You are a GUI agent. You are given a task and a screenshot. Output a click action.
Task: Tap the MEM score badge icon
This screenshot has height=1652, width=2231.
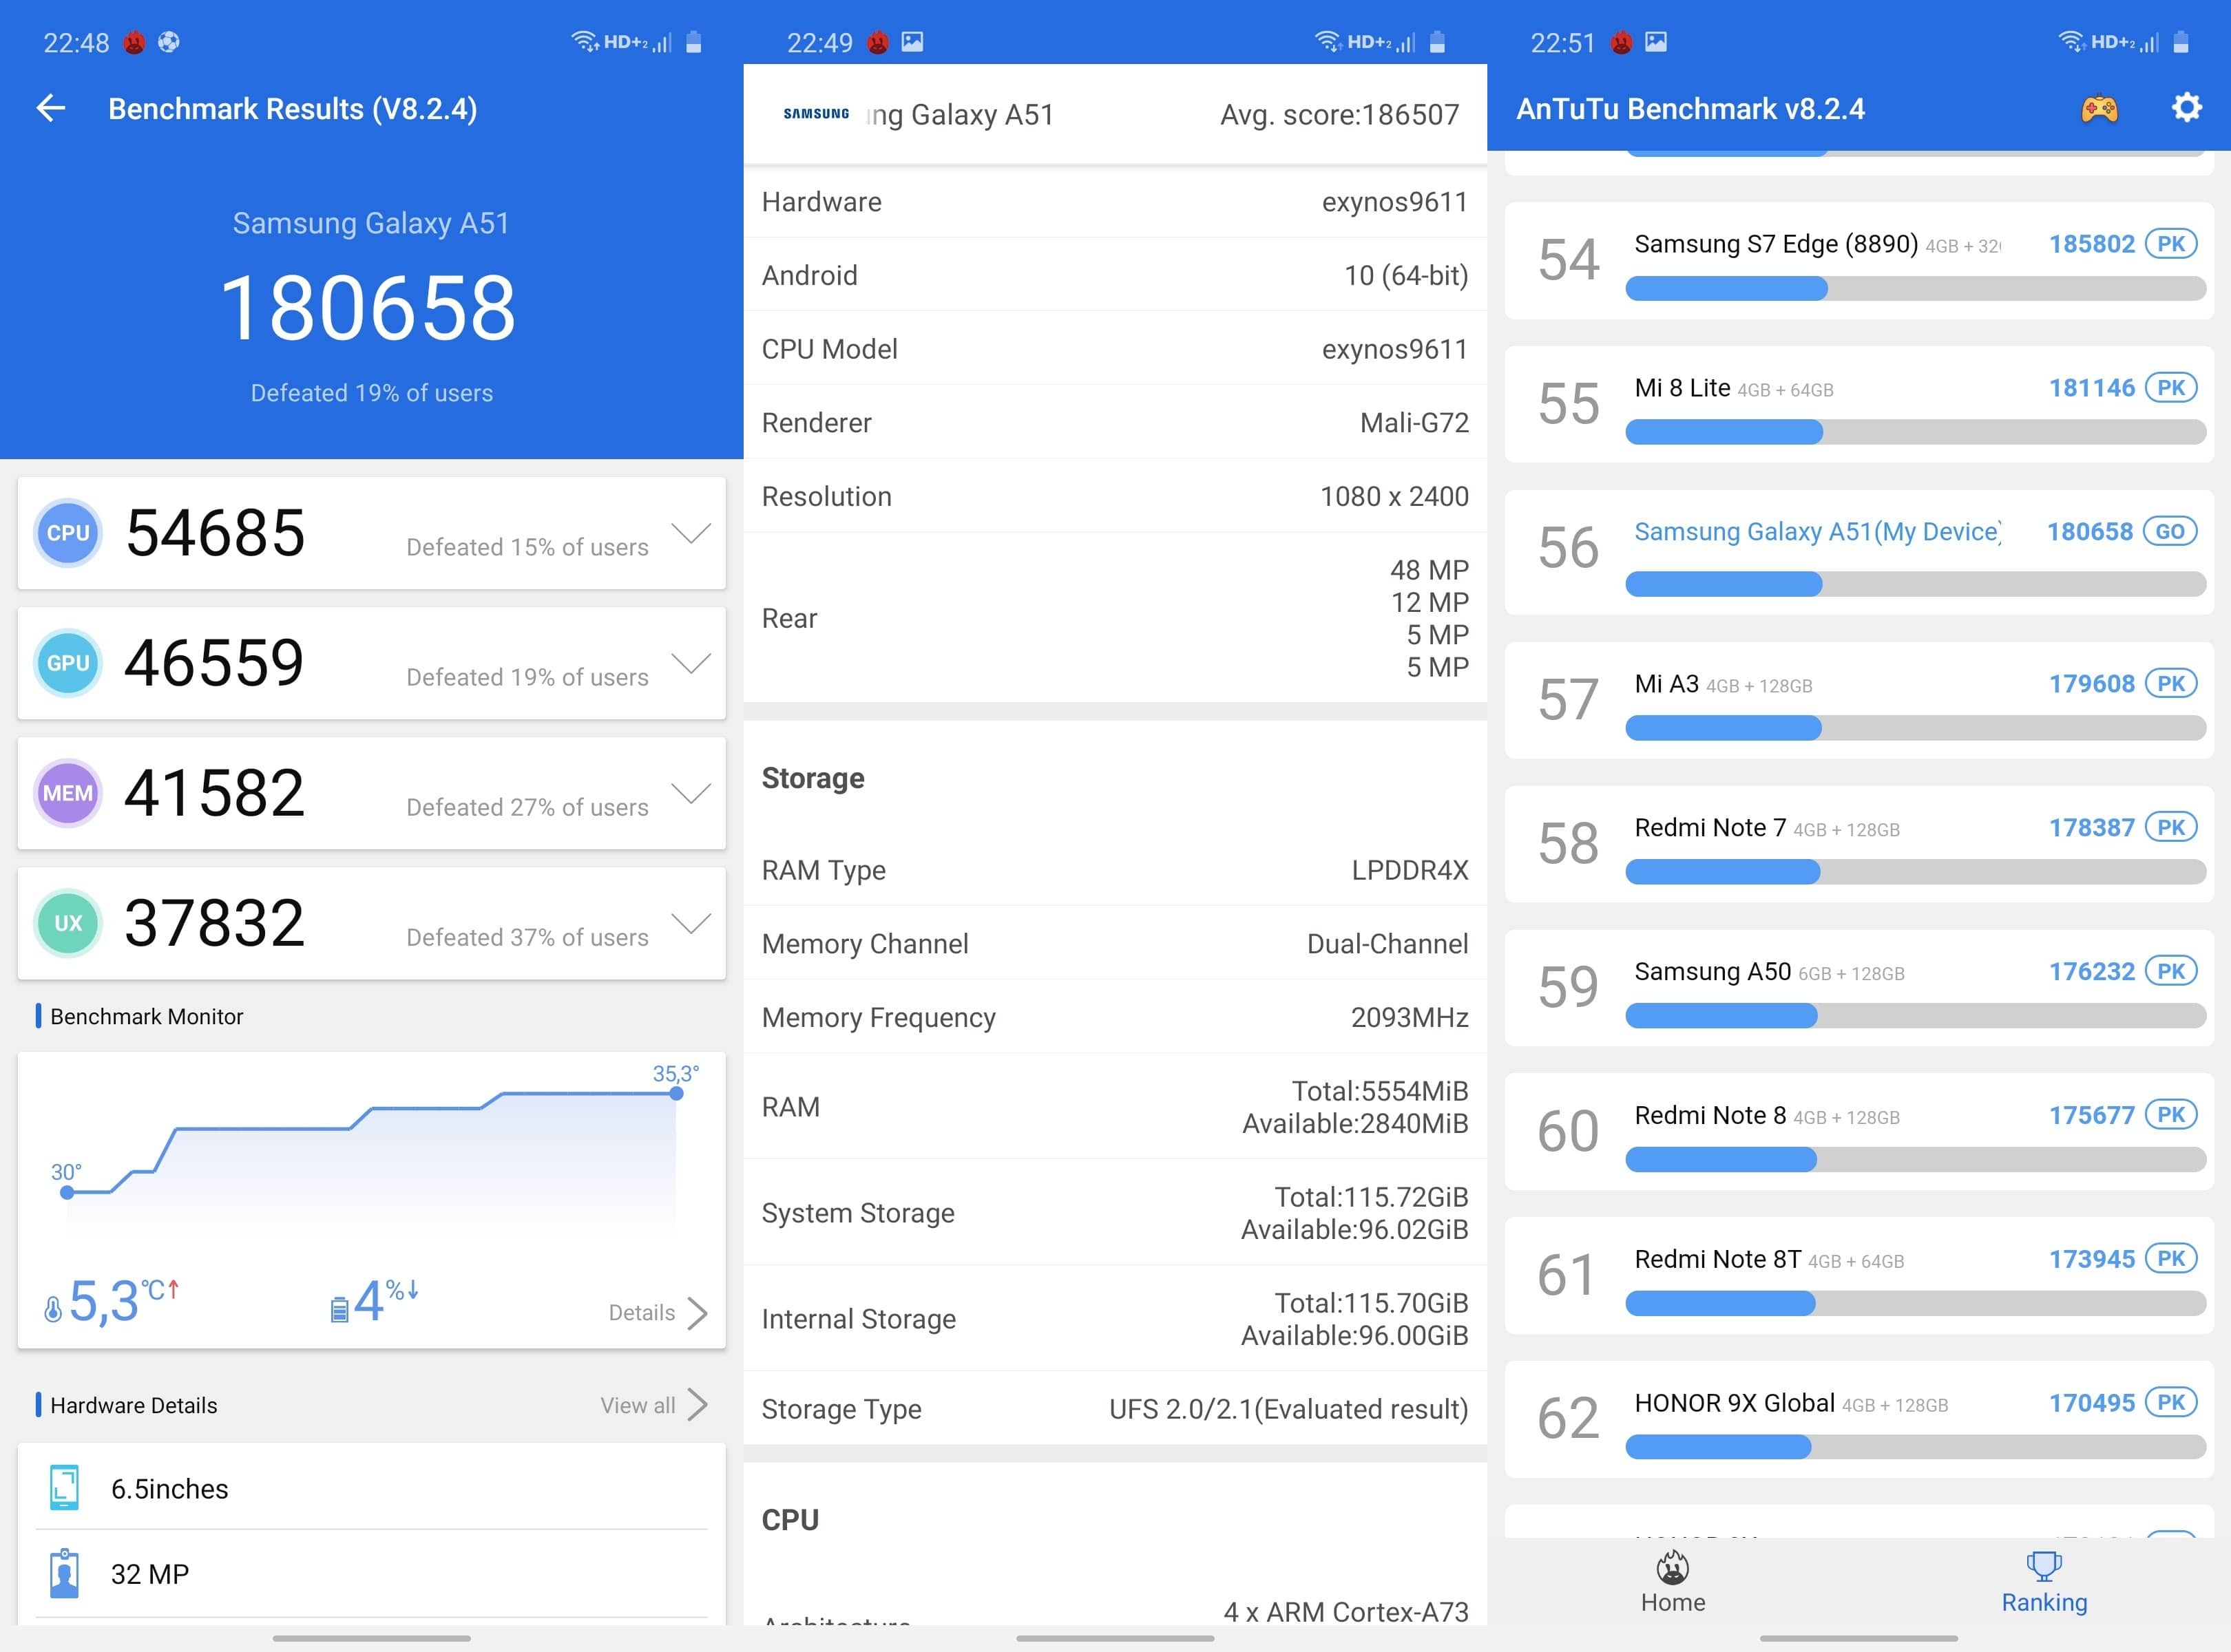point(68,793)
